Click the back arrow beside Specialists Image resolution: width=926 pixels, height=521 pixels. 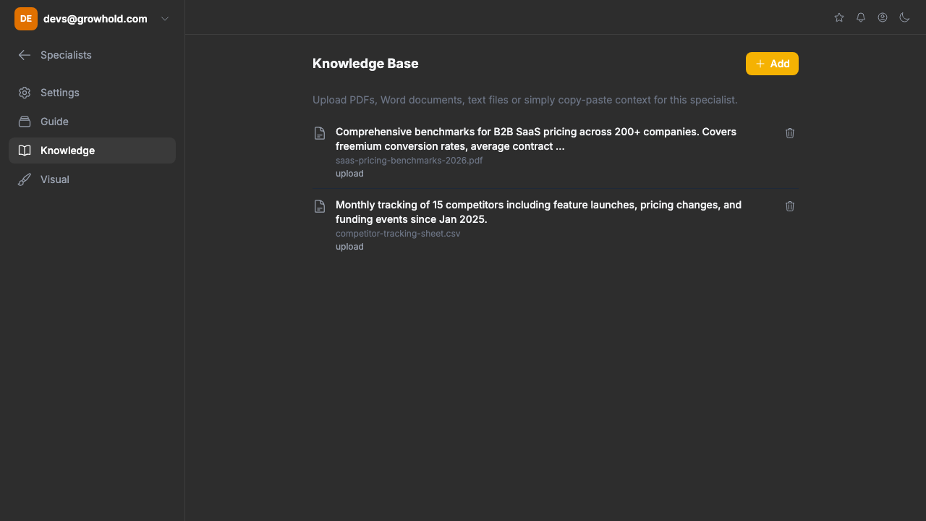pos(24,55)
